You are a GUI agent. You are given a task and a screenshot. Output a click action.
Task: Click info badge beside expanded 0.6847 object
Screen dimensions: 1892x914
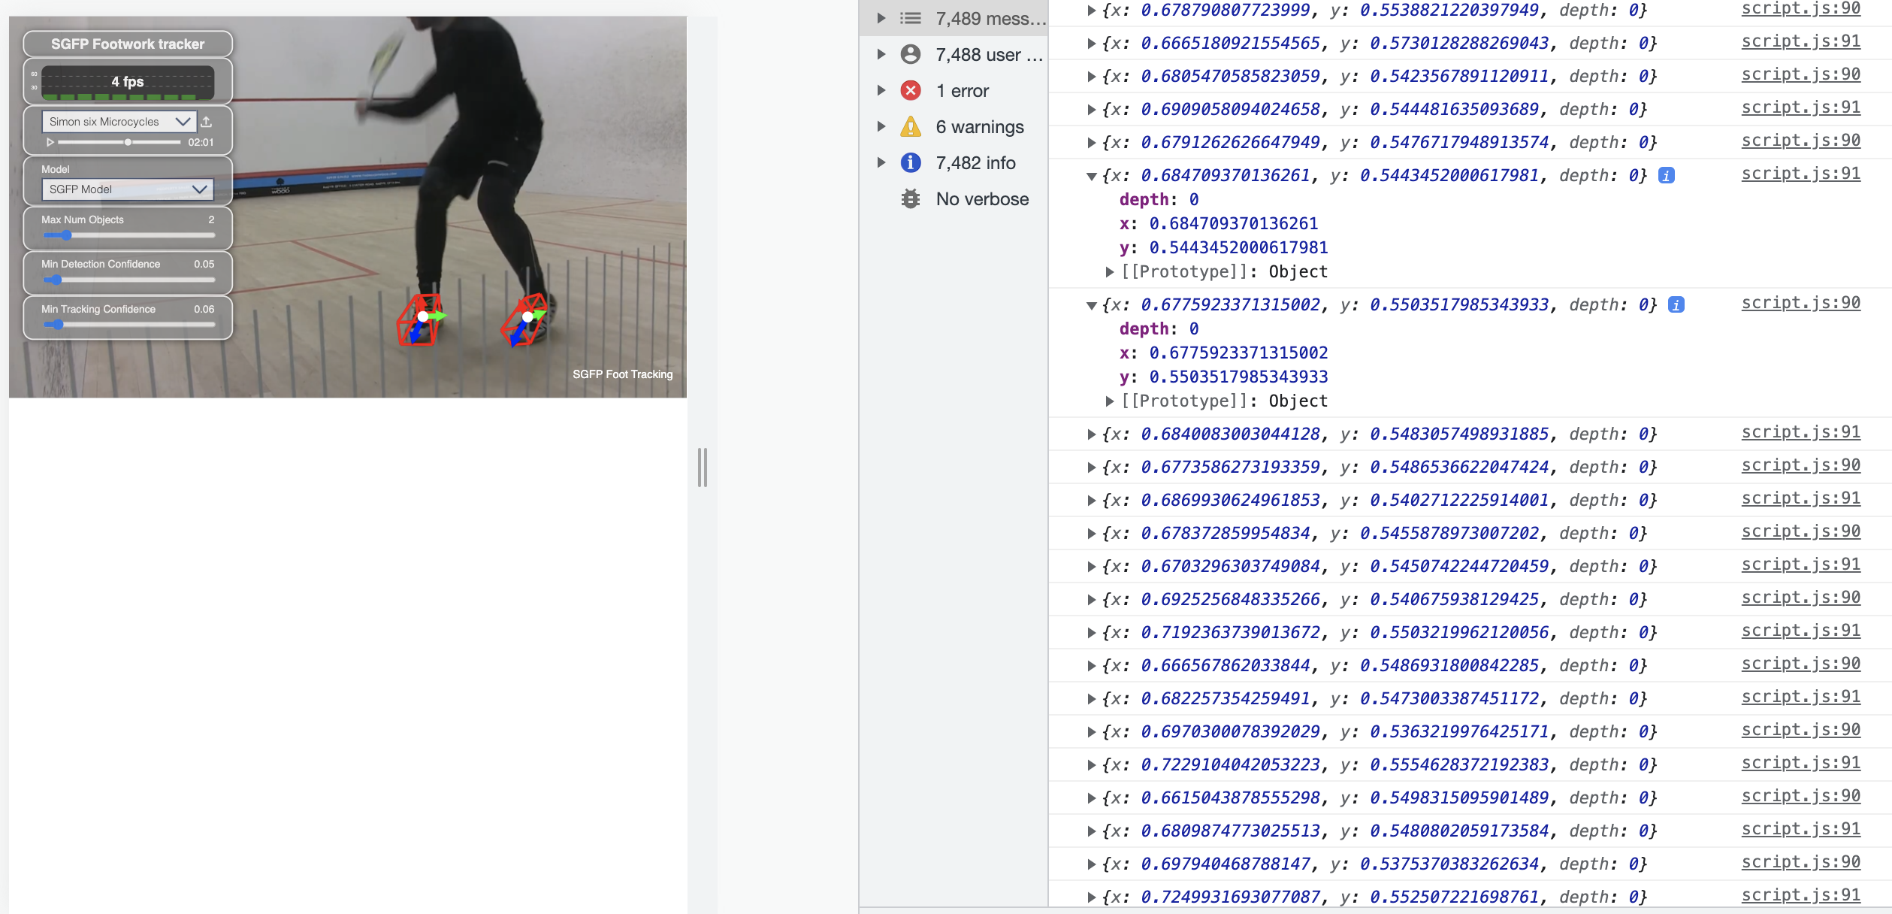click(x=1667, y=175)
